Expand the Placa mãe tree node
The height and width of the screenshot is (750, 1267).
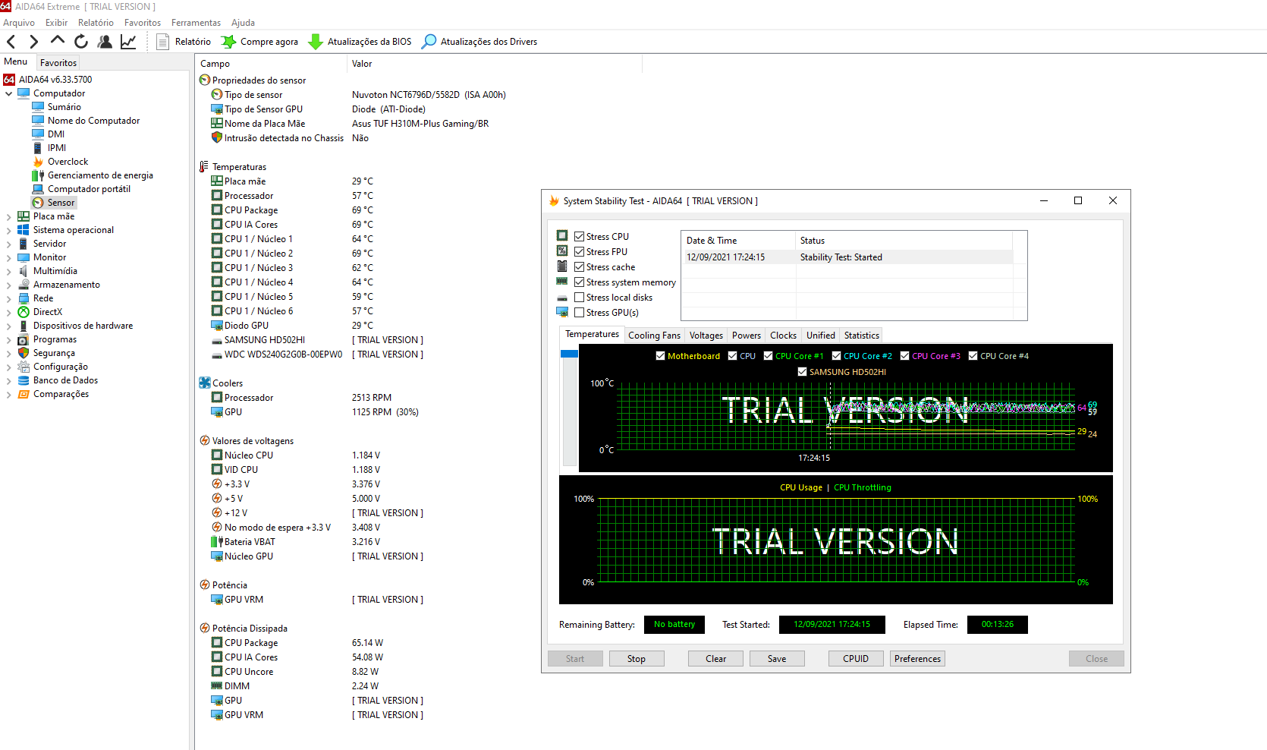click(9, 217)
